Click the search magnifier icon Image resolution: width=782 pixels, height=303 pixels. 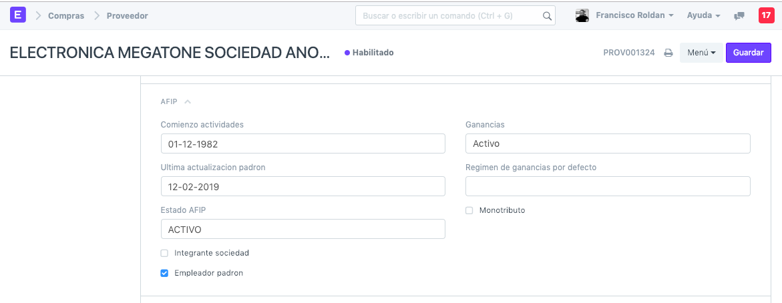tap(547, 15)
